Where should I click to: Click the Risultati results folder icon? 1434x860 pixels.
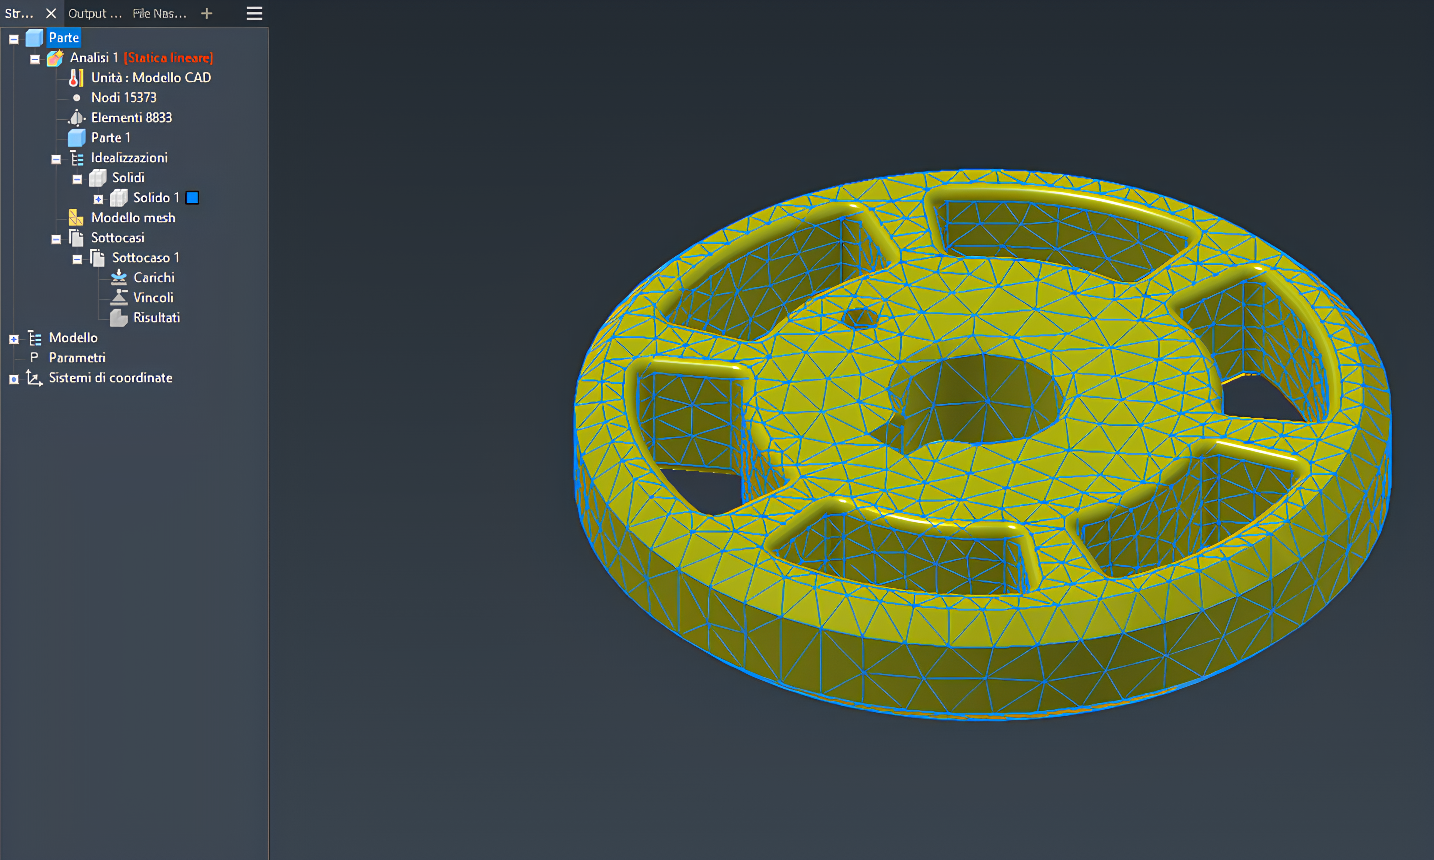point(119,318)
